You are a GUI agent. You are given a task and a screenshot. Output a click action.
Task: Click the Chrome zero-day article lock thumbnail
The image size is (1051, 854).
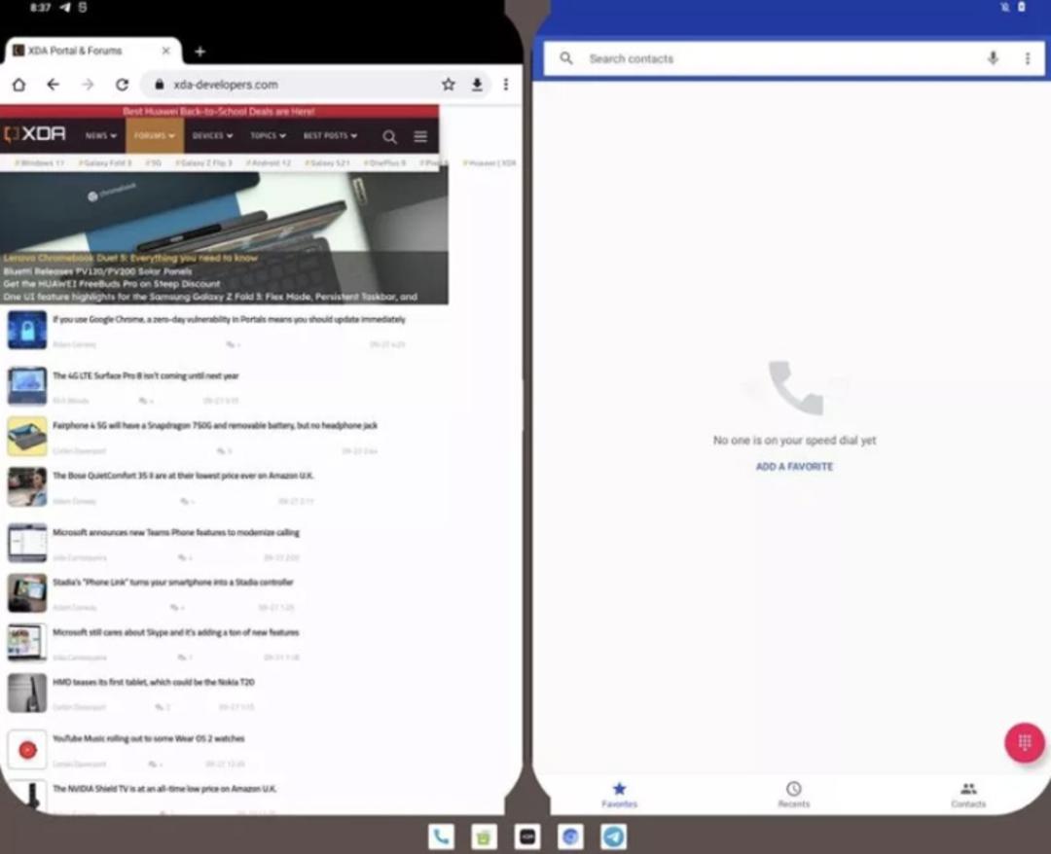pos(27,330)
